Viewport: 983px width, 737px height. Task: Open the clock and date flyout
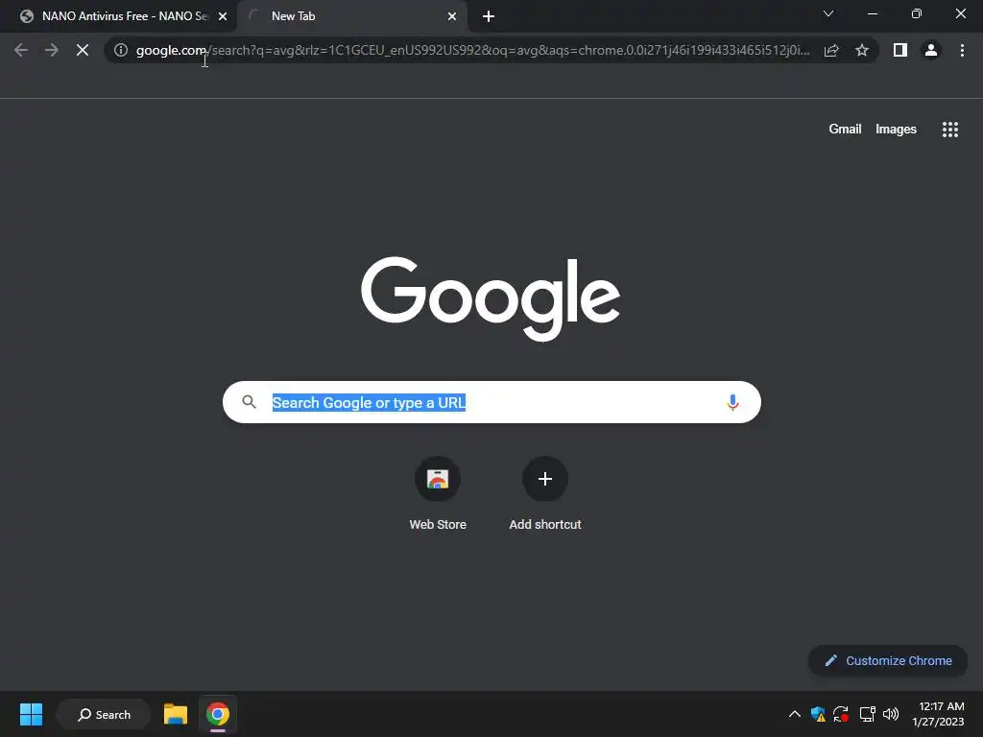(x=939, y=714)
